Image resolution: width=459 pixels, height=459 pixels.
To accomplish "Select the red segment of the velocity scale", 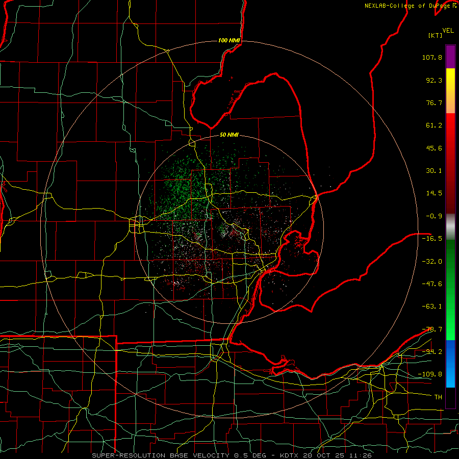I will (450, 164).
